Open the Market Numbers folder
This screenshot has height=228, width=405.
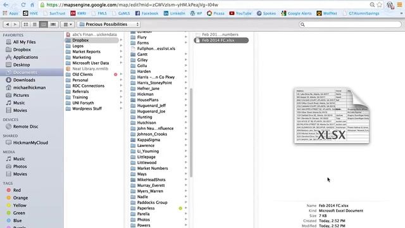pyautogui.click(x=153, y=168)
